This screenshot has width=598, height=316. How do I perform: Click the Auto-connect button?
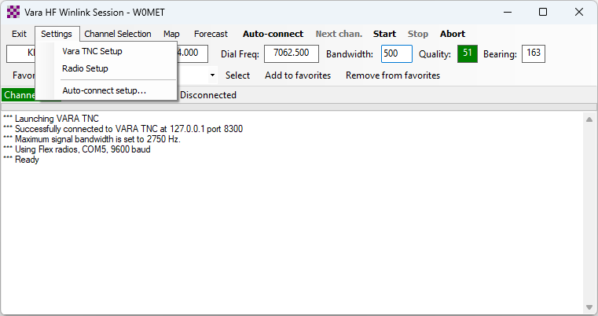[x=273, y=34]
